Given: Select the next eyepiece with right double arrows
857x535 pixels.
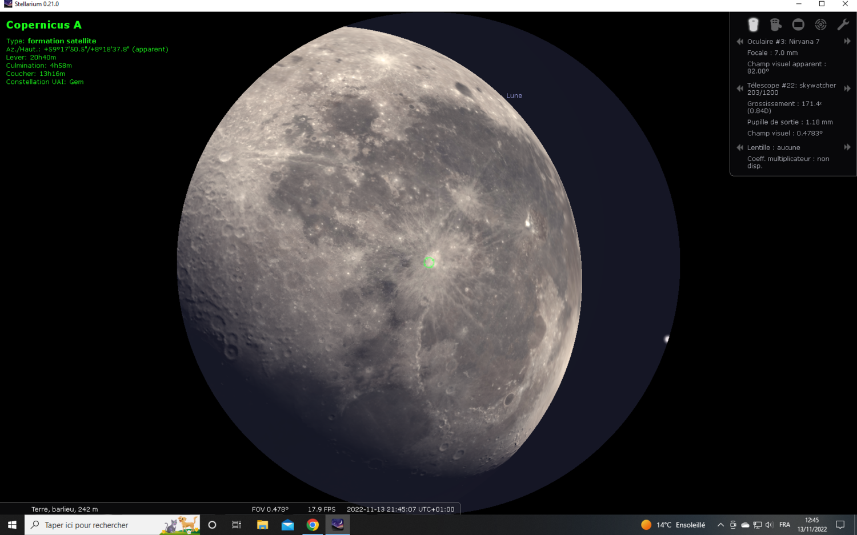Looking at the screenshot, I should (847, 41).
